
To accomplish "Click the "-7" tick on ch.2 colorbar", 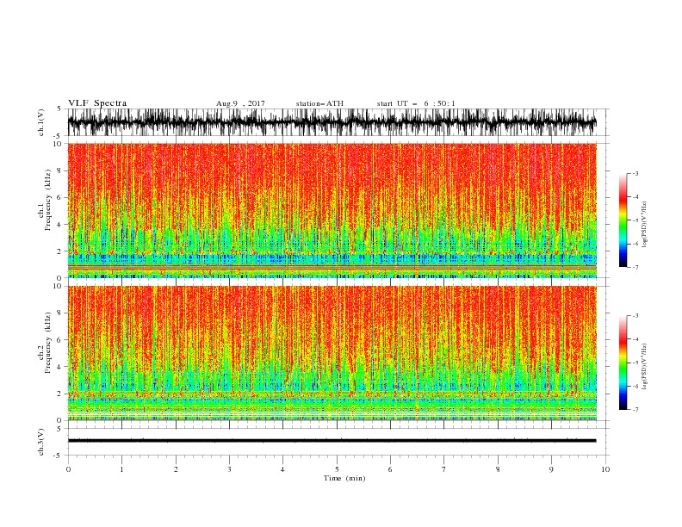I will (635, 410).
